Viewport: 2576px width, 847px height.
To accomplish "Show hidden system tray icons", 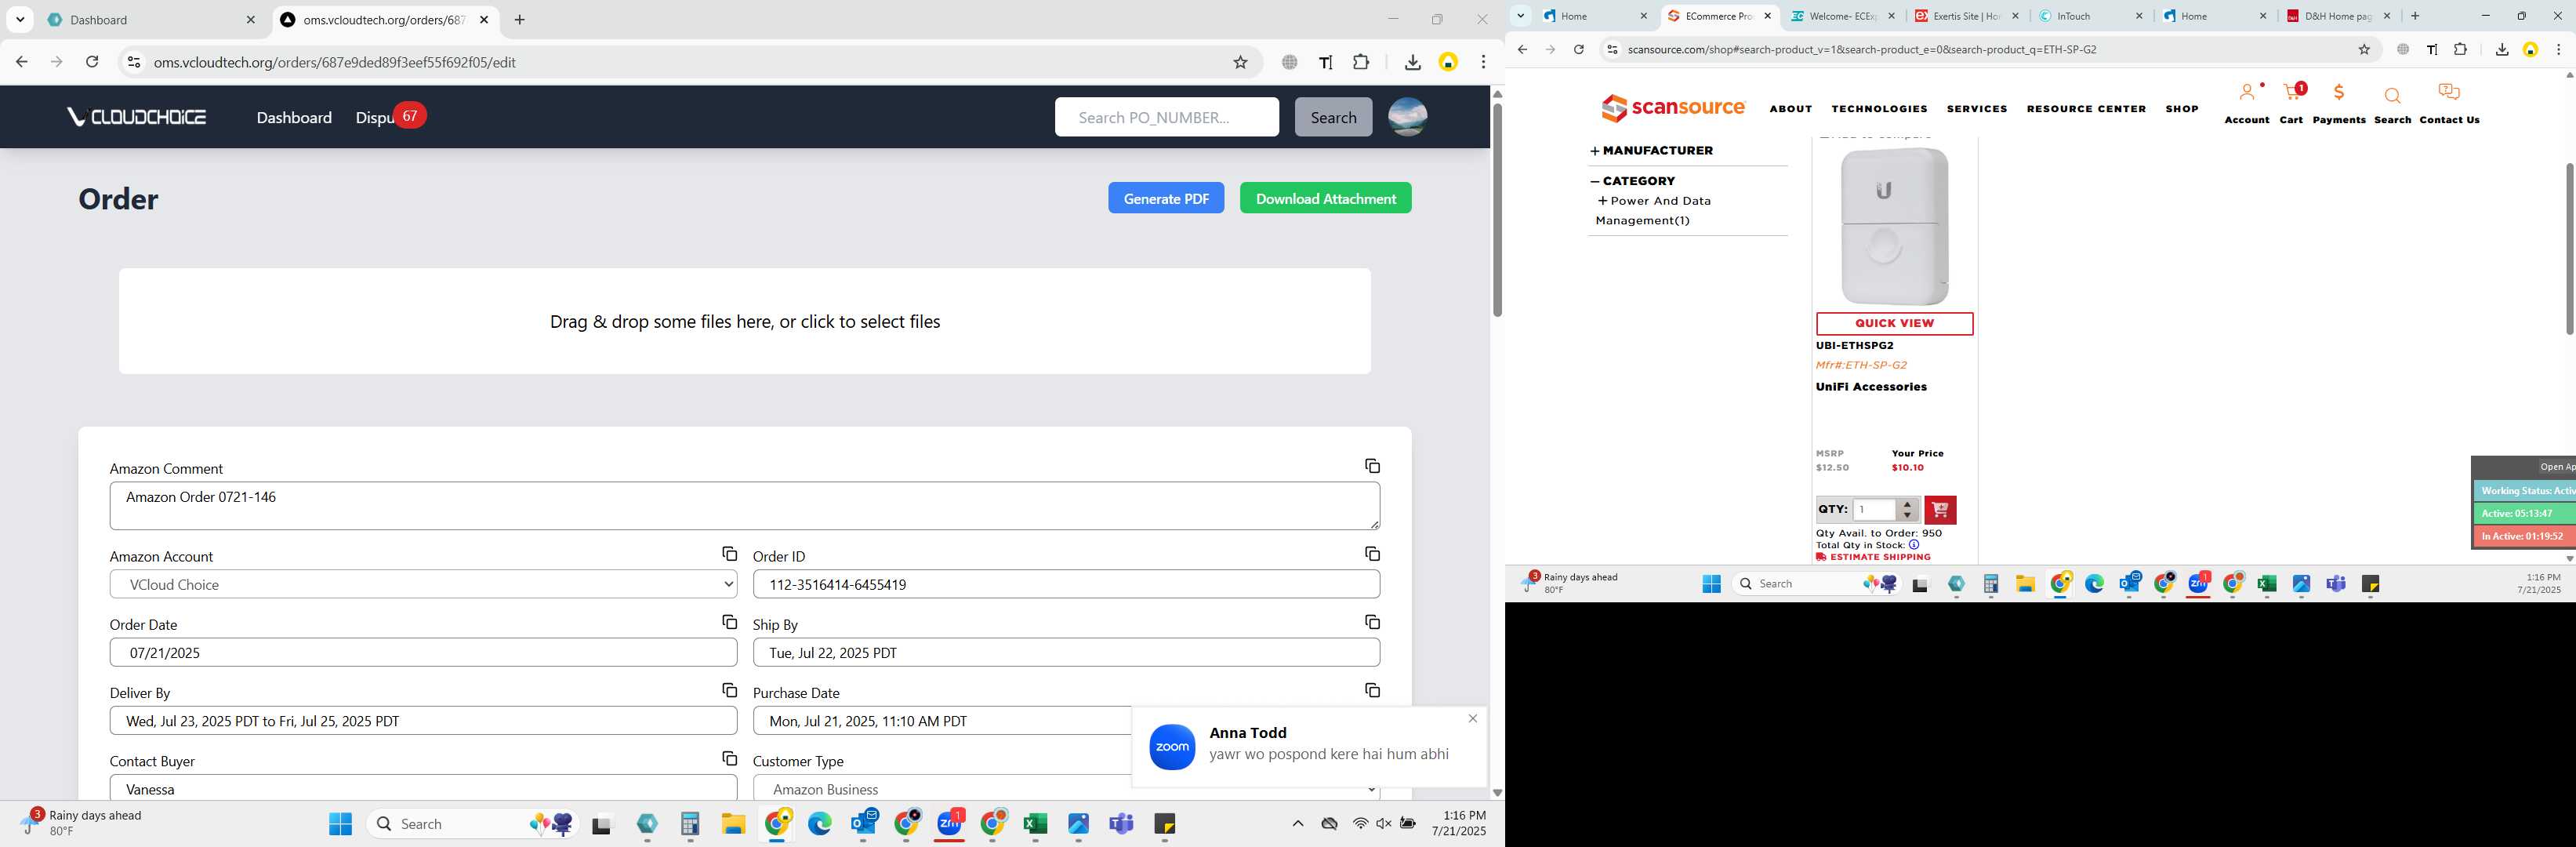I will [1297, 824].
